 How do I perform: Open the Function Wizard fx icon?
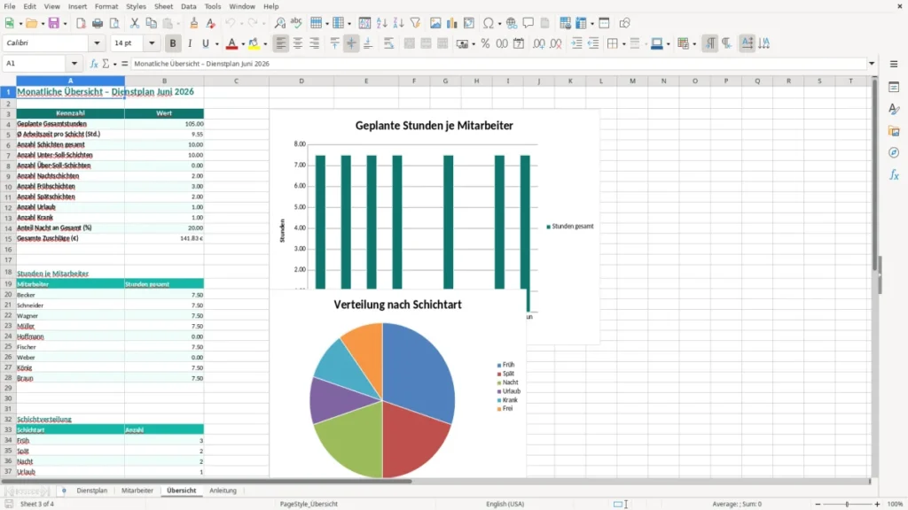click(x=94, y=64)
